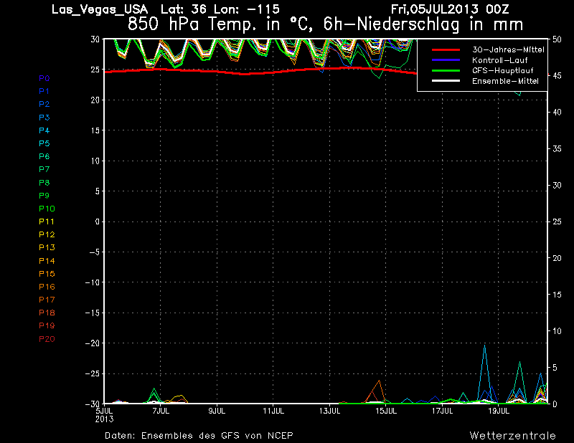Screen dimensions: 574x443
Task: Click the Las_Vegas_USA location title
Action: coord(100,9)
